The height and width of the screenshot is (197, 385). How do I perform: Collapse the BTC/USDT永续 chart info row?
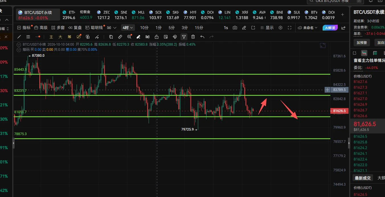coord(19,44)
